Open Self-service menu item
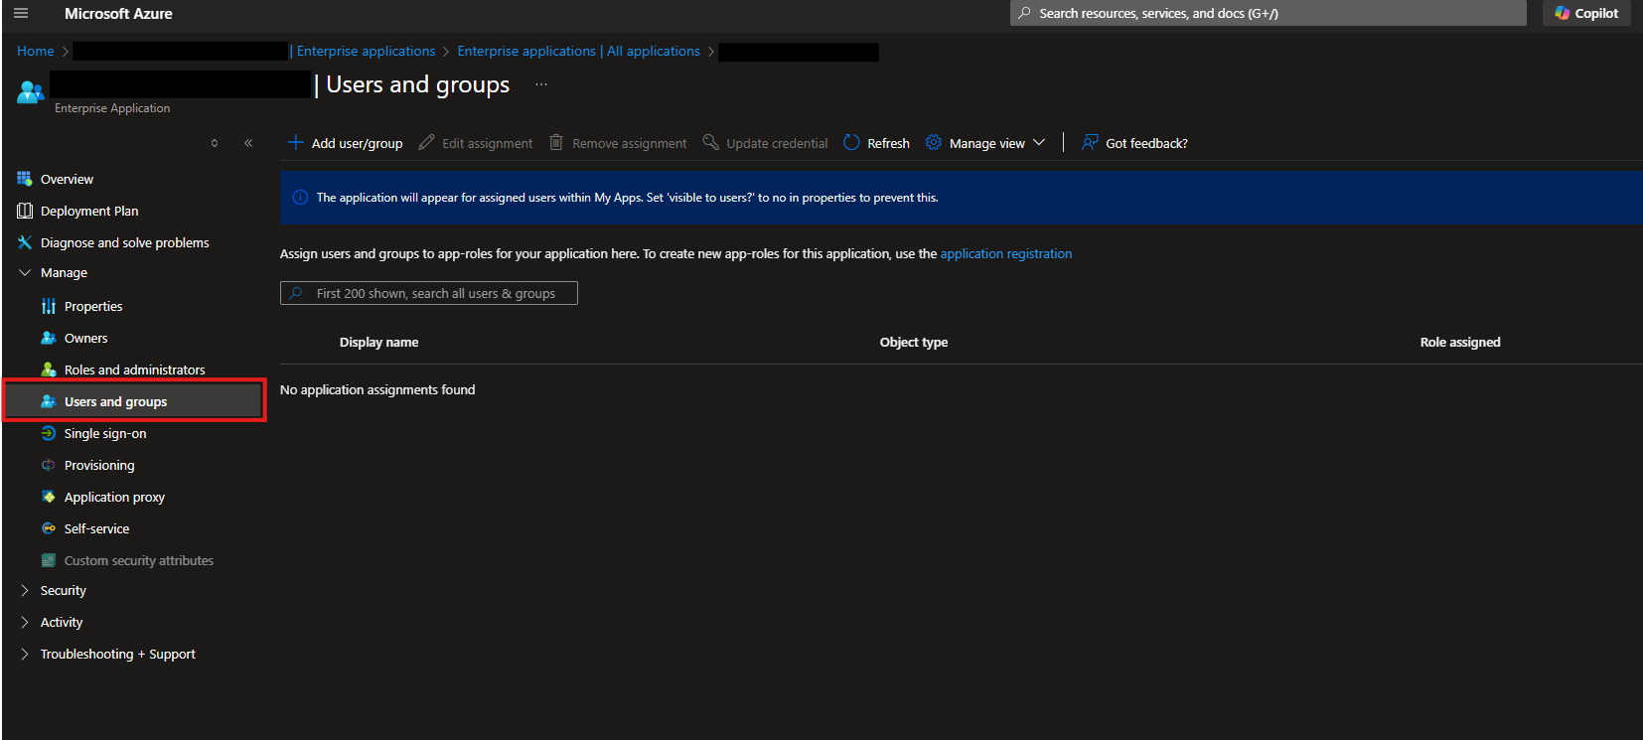The image size is (1643, 740). click(x=96, y=528)
